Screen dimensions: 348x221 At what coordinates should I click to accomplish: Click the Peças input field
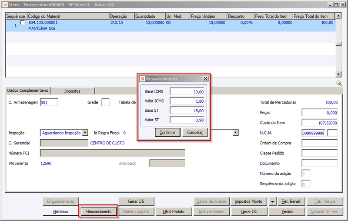tap(320, 113)
